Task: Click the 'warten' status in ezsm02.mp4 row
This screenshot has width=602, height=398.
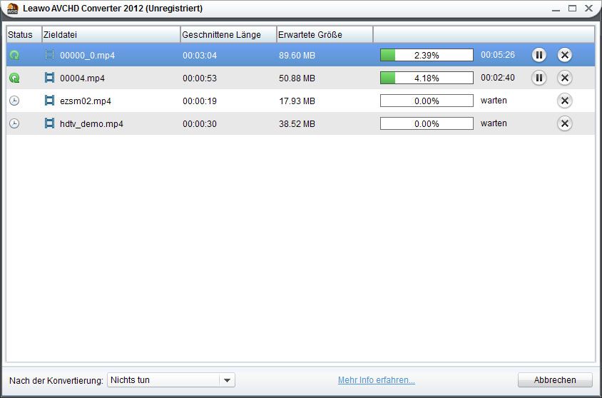Action: (494, 101)
